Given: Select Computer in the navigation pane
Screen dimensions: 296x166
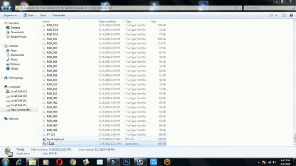Looking at the screenshot, I should (x=14, y=87).
